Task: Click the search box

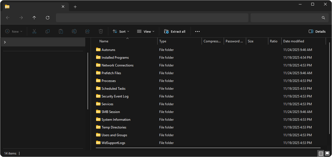Action: click(288, 18)
